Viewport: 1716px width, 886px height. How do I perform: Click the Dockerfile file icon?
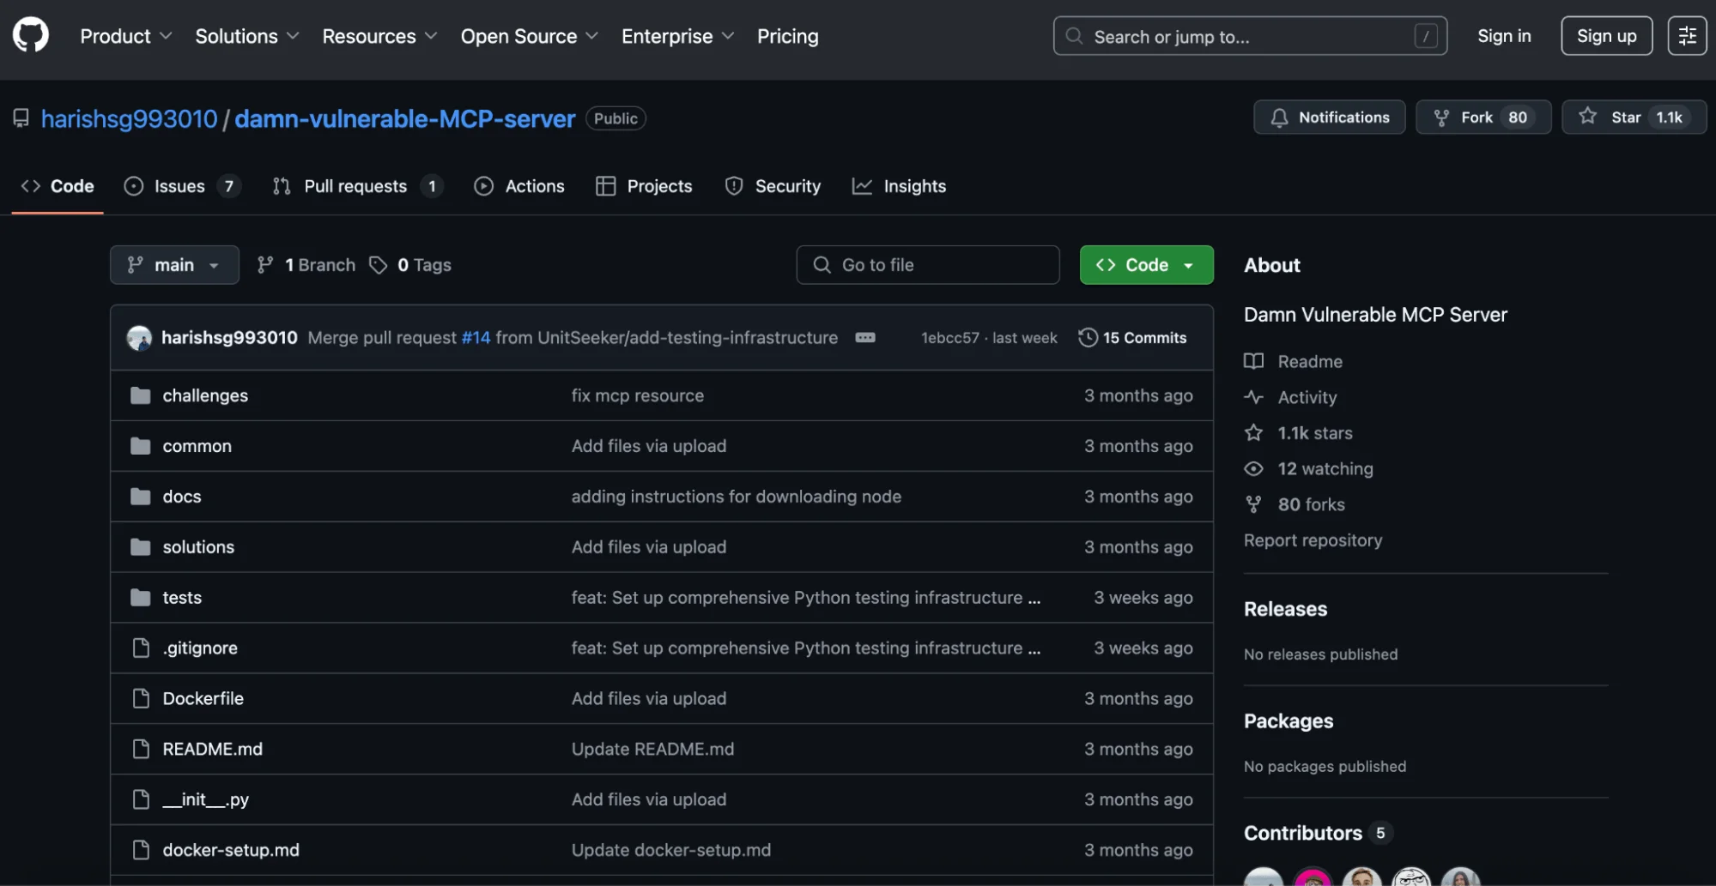(x=141, y=699)
